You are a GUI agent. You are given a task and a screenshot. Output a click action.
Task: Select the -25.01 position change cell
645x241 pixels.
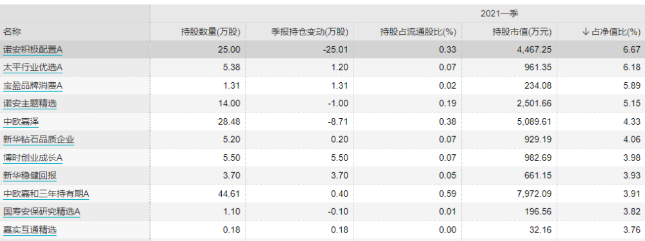point(335,50)
